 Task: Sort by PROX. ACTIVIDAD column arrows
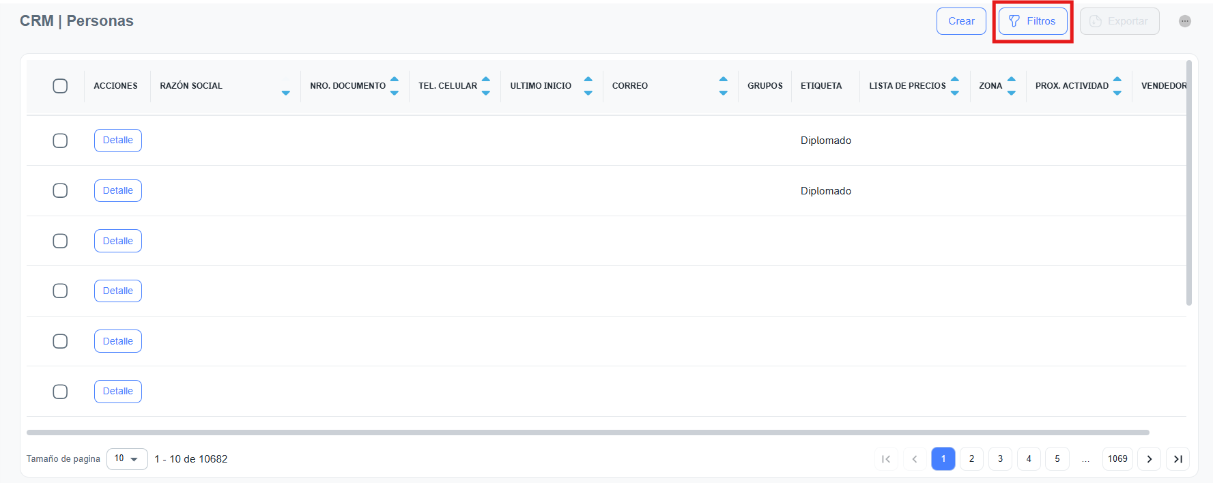(1117, 86)
